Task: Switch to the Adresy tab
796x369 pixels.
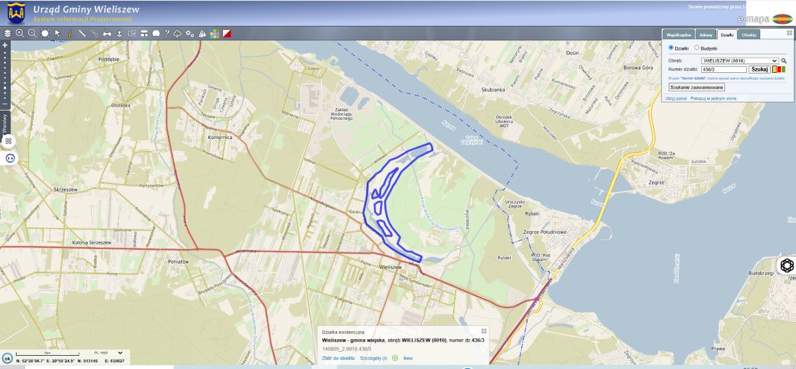Action: pyautogui.click(x=706, y=34)
